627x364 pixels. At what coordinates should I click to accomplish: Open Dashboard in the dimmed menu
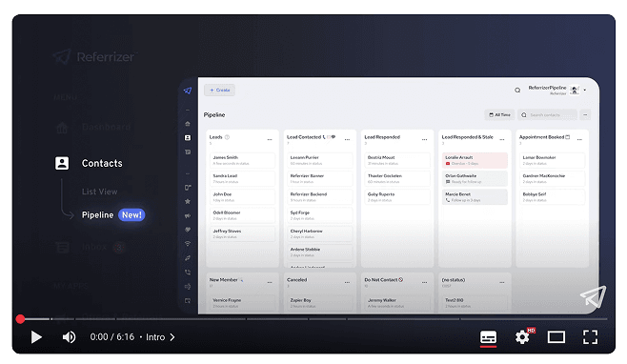(106, 127)
